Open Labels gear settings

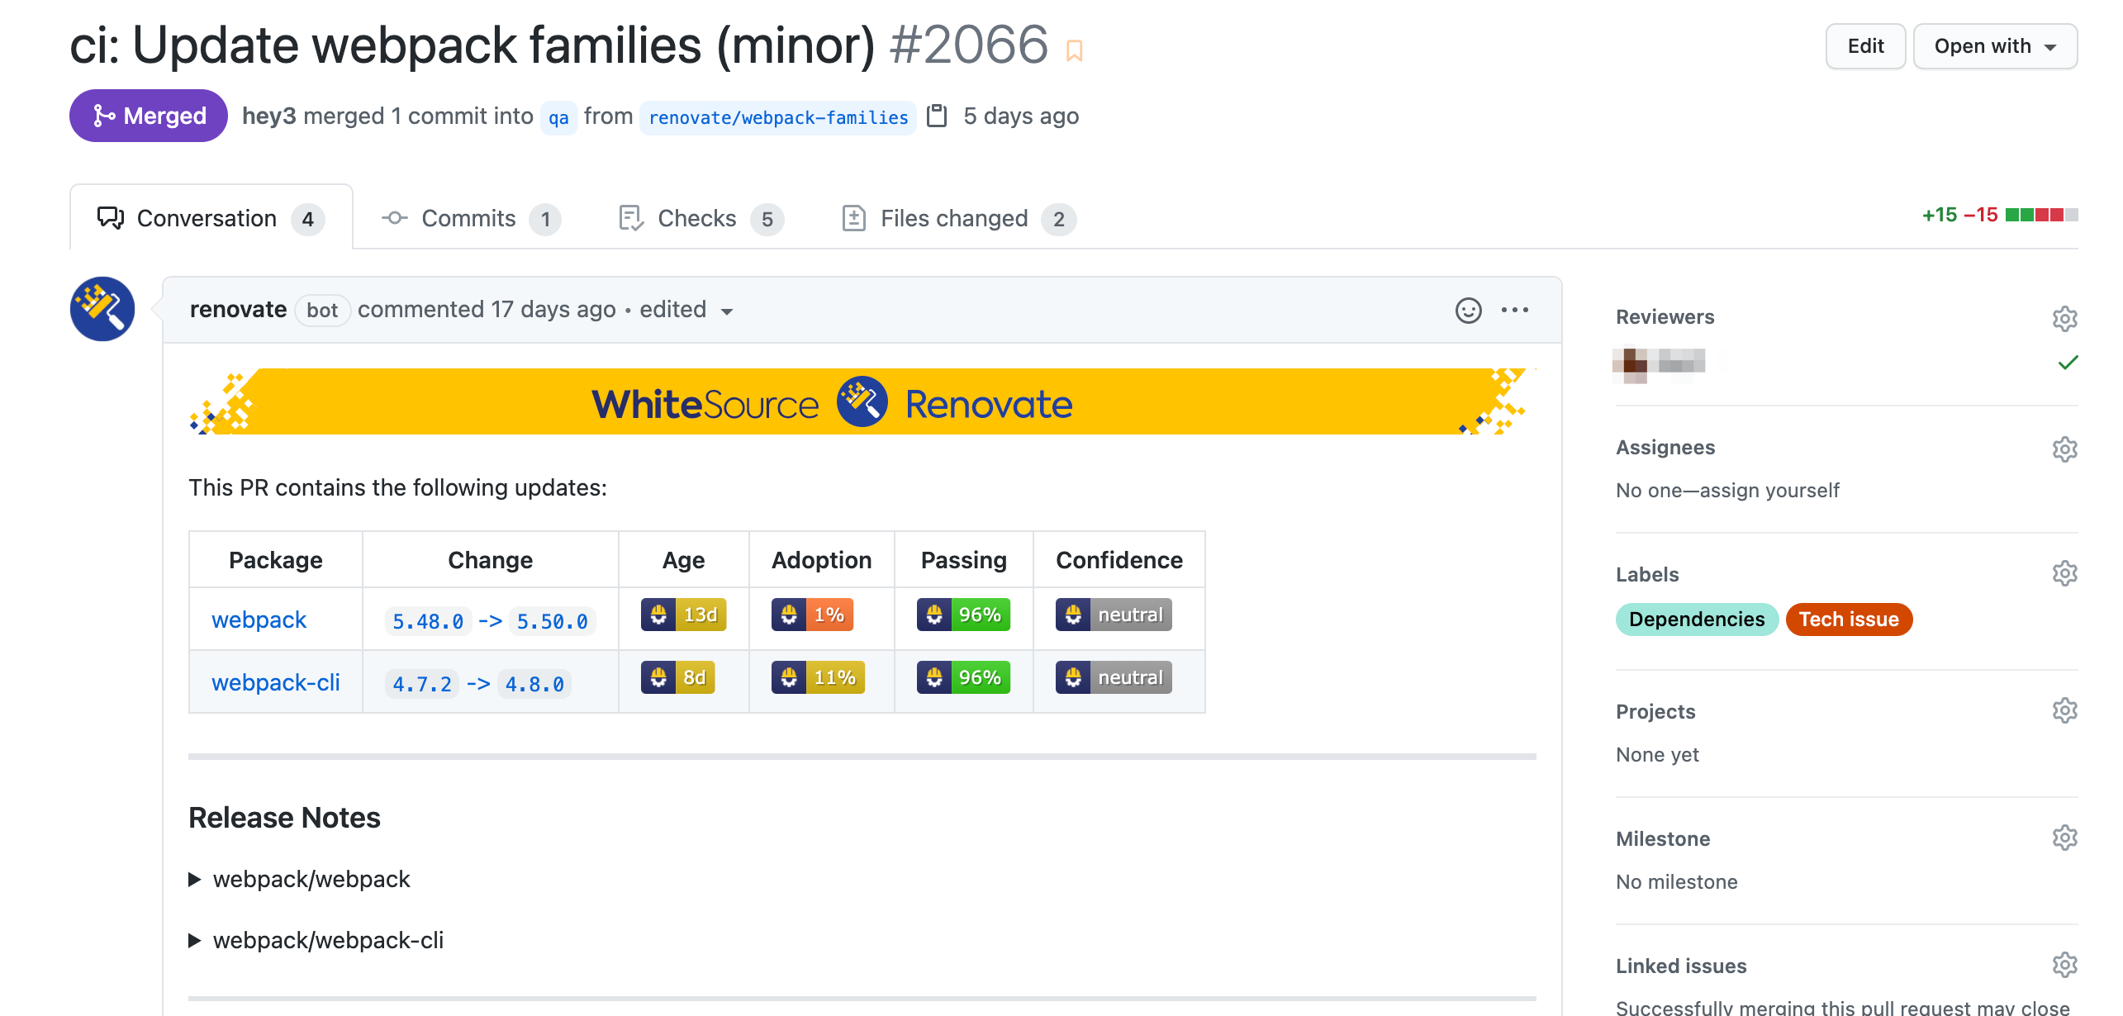(2064, 574)
